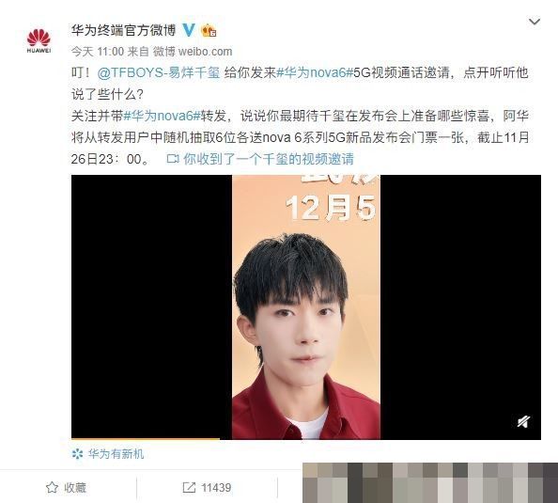Unmute the video with the speaker icon
The height and width of the screenshot is (503, 558).
tap(523, 422)
